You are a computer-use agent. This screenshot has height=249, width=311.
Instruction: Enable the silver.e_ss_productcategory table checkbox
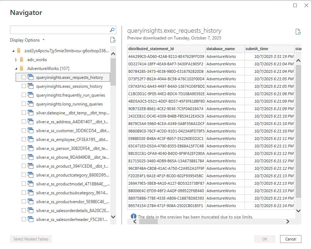tap(24, 175)
